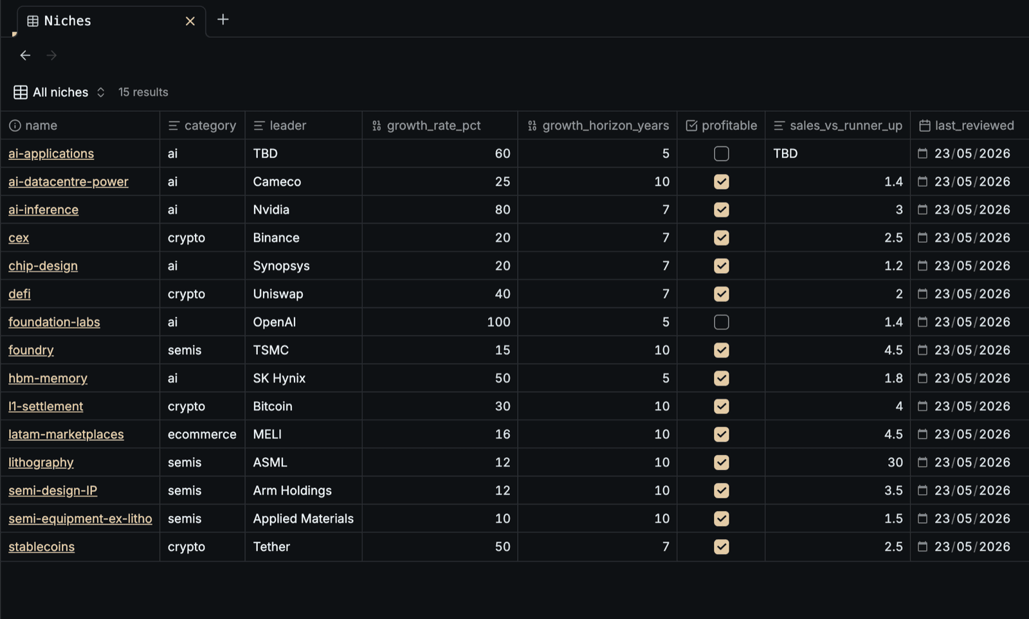Check profitable for ai-applications row
This screenshot has height=619, width=1029.
tap(722, 154)
